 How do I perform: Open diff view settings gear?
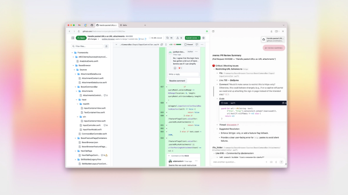coord(203,38)
